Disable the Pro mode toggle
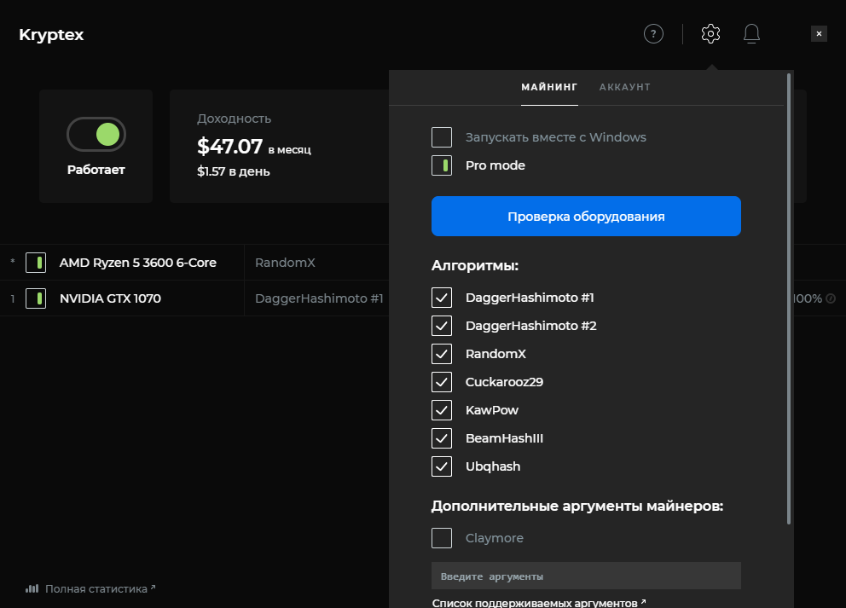This screenshot has height=608, width=846. 442,165
